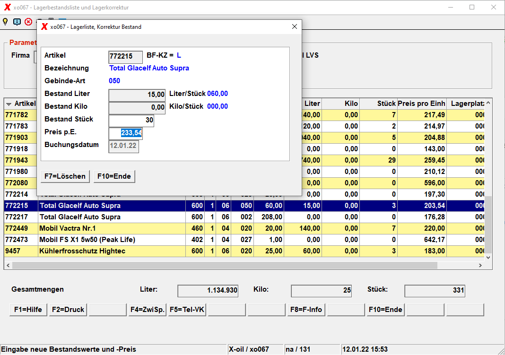The height and width of the screenshot is (355, 505).
Task: Click F10=Ende button in main window
Action: click(385, 310)
